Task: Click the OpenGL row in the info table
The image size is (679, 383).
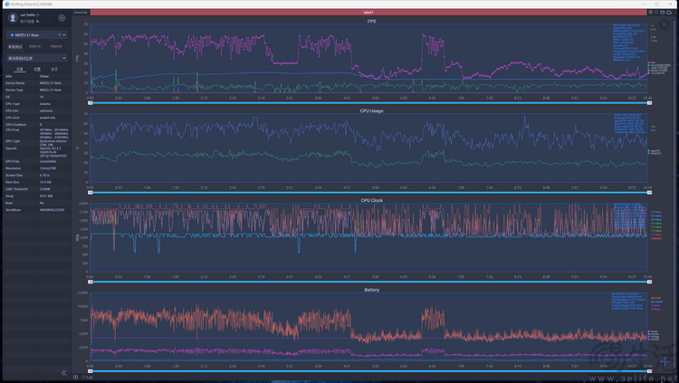Action: pyautogui.click(x=36, y=152)
